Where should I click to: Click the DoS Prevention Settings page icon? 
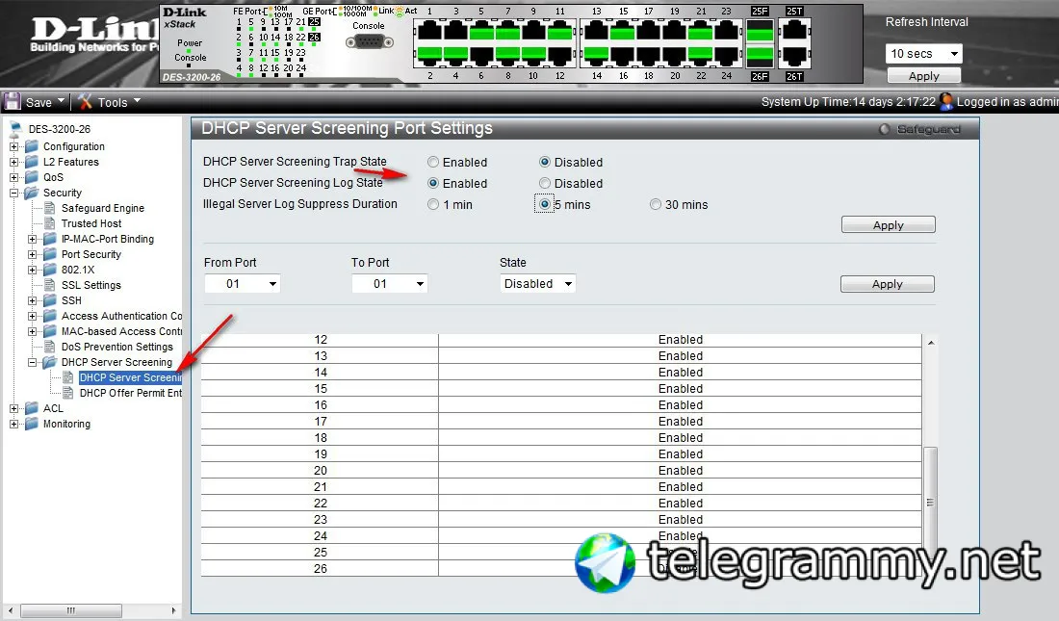(x=50, y=347)
